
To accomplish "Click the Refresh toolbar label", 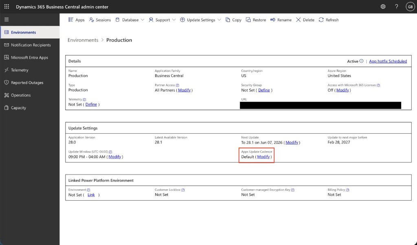I will (x=332, y=20).
